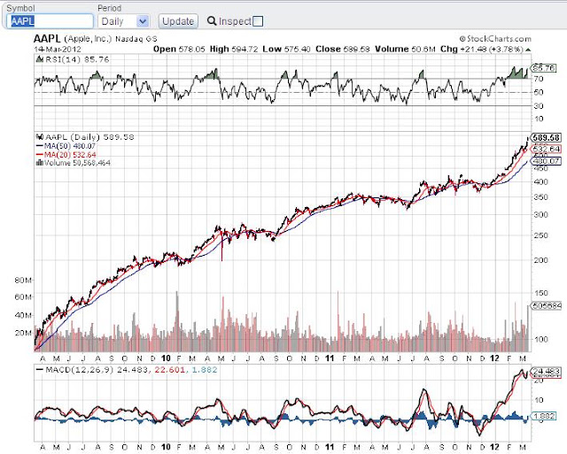Click the 24.483 MACD value tag
Image resolution: width=567 pixels, height=454 pixels.
546,371
